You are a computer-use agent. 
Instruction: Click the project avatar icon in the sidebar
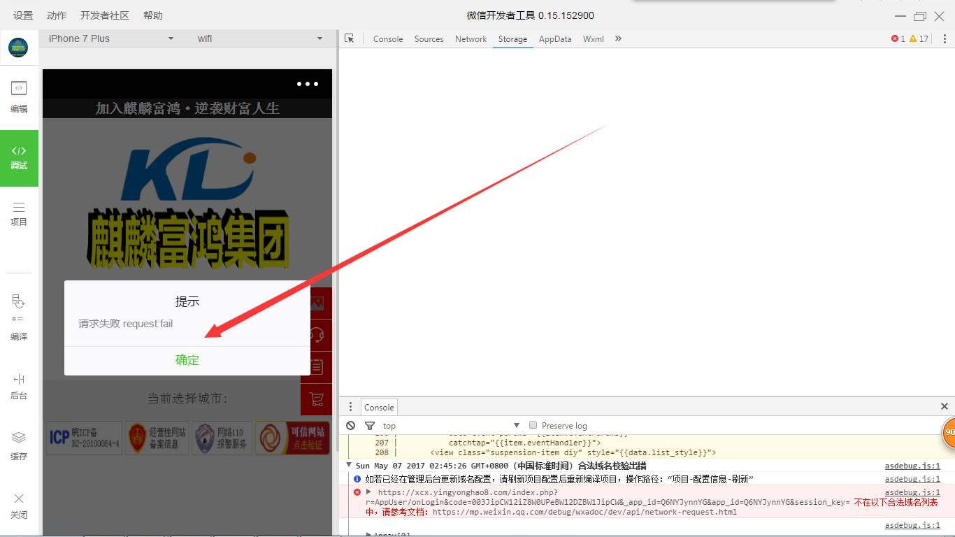tap(18, 48)
